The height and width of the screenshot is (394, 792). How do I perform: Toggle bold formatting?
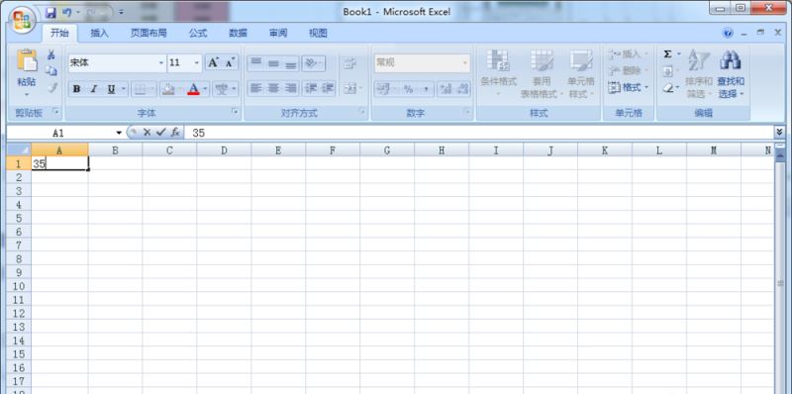(76, 89)
